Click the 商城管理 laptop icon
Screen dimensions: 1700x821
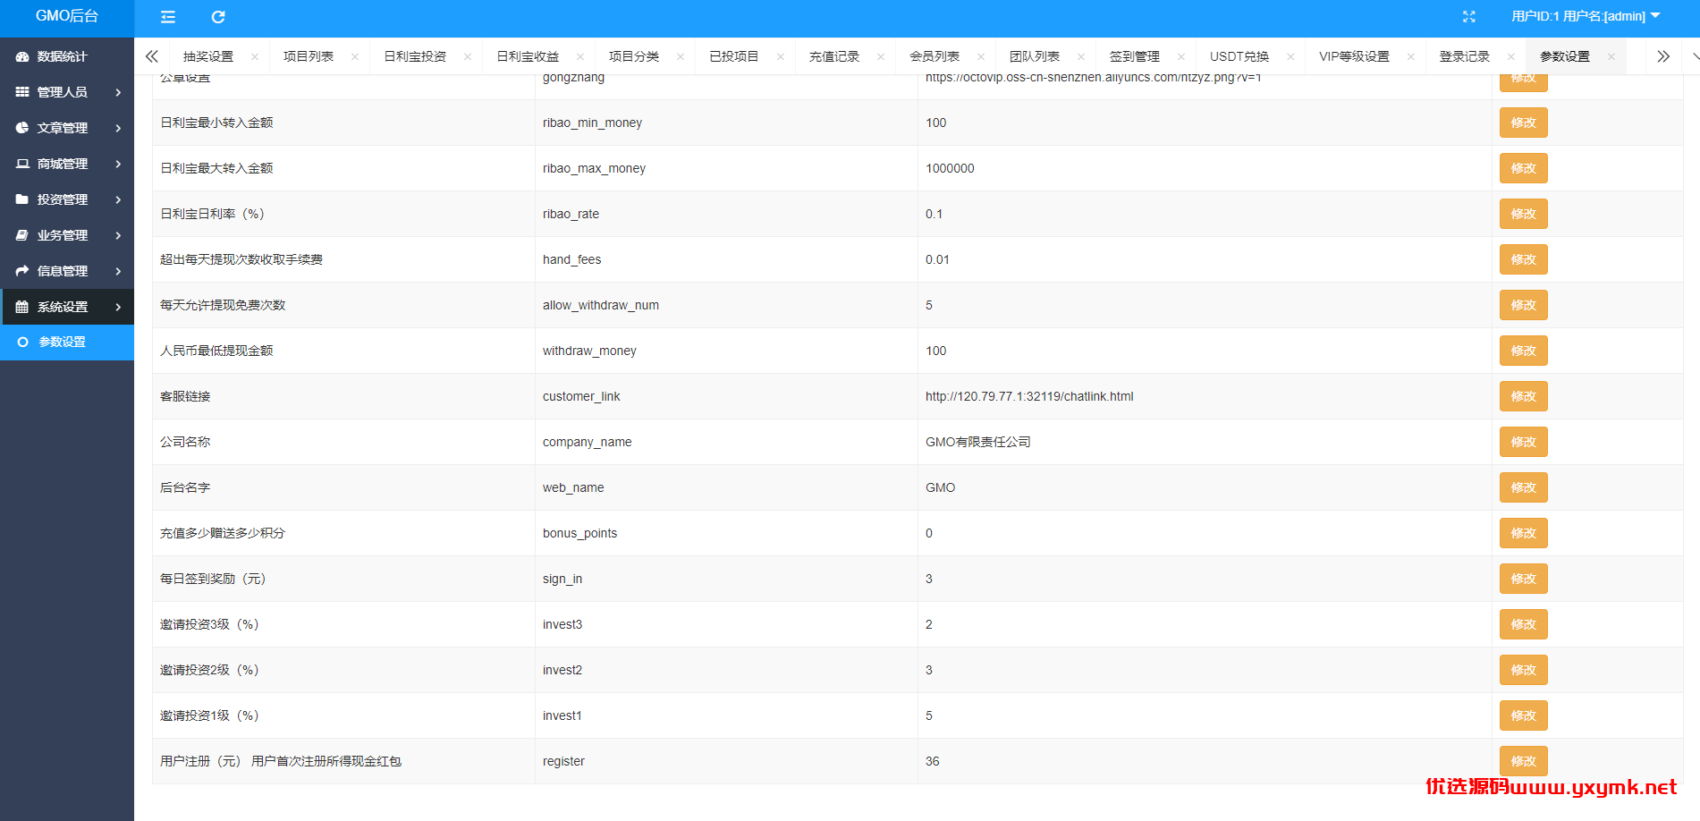click(x=22, y=164)
